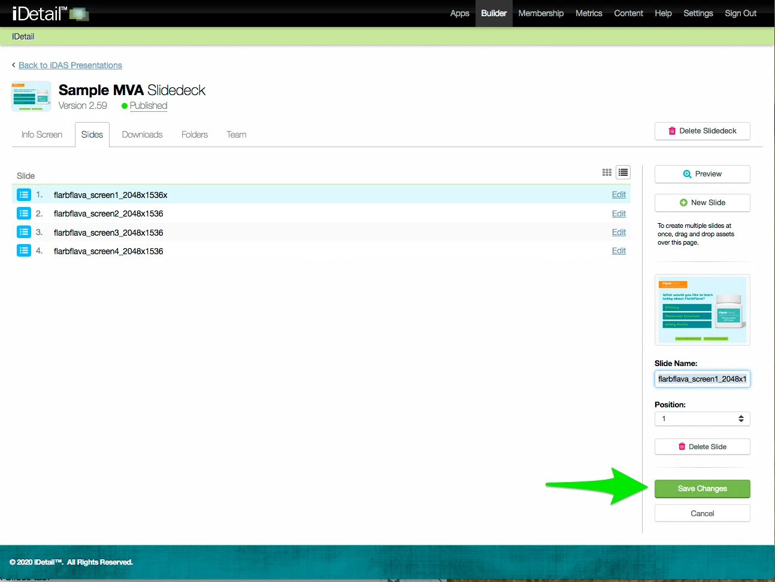Click the iDetail logo in the header
The width and height of the screenshot is (775, 582).
pyautogui.click(x=50, y=13)
